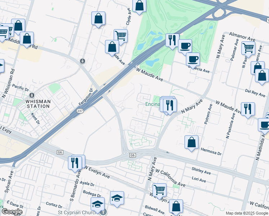Click the right-hand graduation cap marker
The image size is (269, 216).
point(117,198)
